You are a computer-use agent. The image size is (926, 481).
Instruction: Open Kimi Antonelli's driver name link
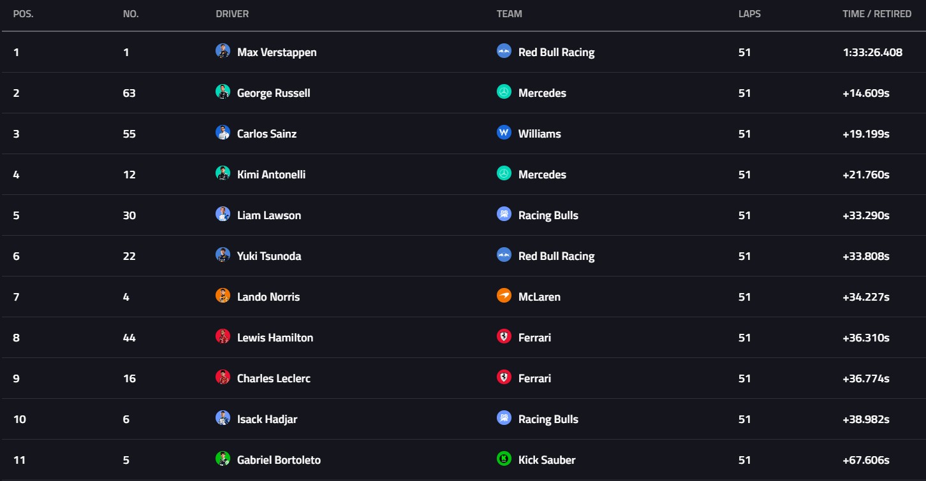[x=271, y=175]
